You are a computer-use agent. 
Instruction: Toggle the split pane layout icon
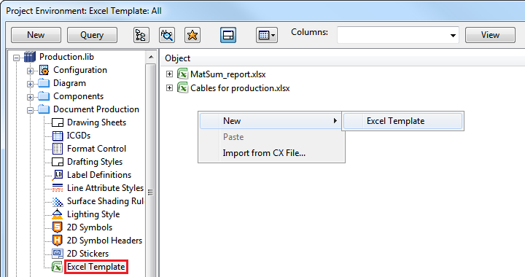click(228, 35)
